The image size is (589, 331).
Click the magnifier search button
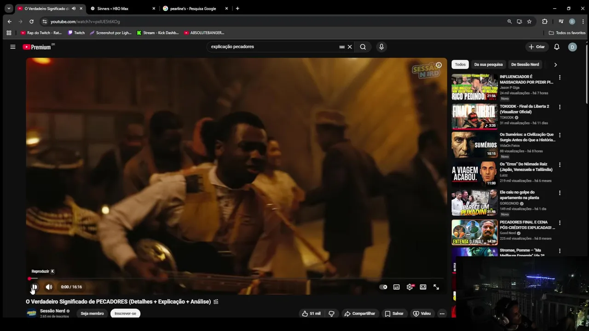363,47
